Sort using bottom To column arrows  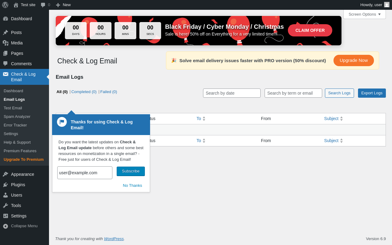click(x=204, y=141)
